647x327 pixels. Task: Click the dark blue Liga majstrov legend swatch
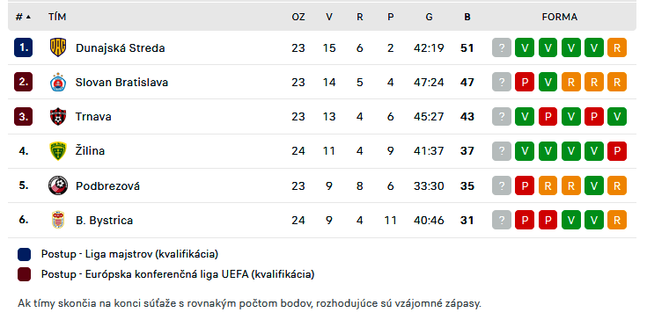(x=25, y=255)
